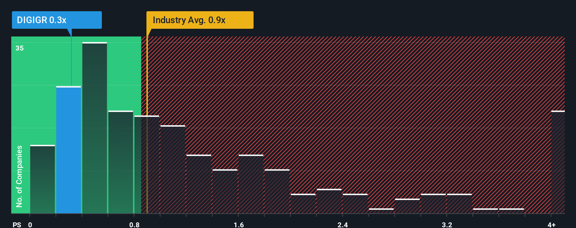Select the tallest bar near 35 companies

pos(94,128)
